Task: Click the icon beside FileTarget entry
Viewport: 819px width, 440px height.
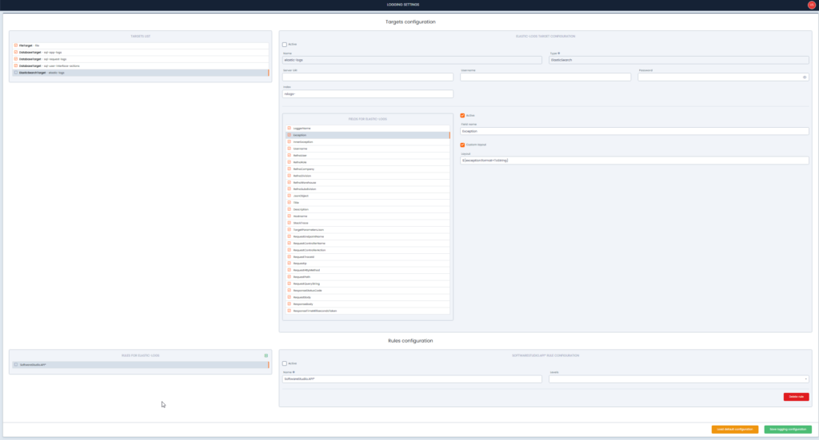Action: click(16, 46)
